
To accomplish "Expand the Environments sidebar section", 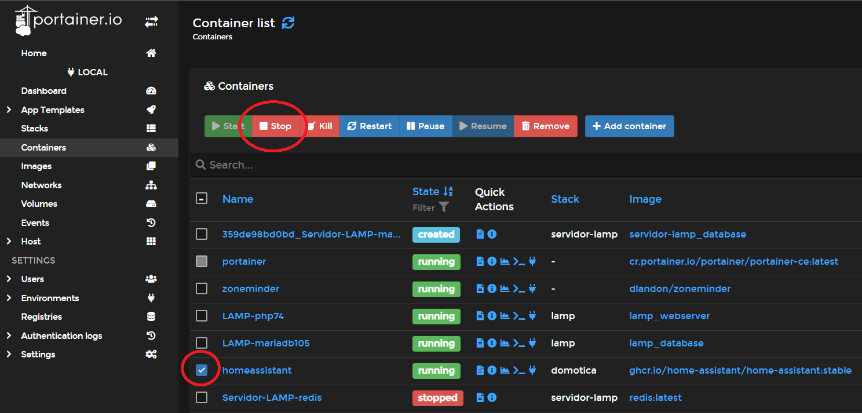I will point(9,298).
